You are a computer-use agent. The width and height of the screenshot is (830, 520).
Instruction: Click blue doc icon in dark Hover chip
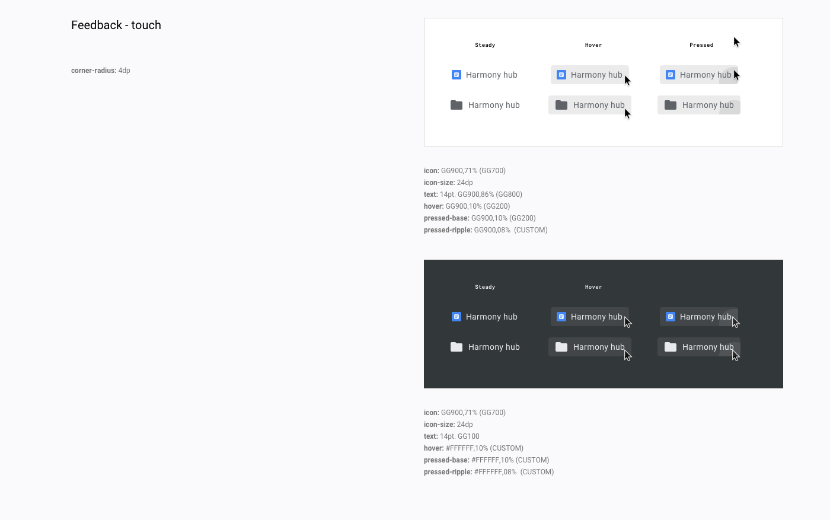coord(561,317)
